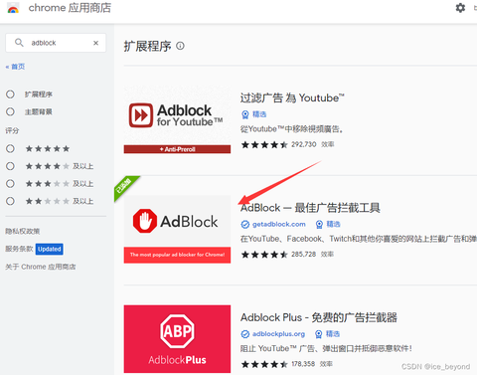Open the 隐私权政策 link
Viewport: 477px width, 375px height.
click(x=23, y=231)
